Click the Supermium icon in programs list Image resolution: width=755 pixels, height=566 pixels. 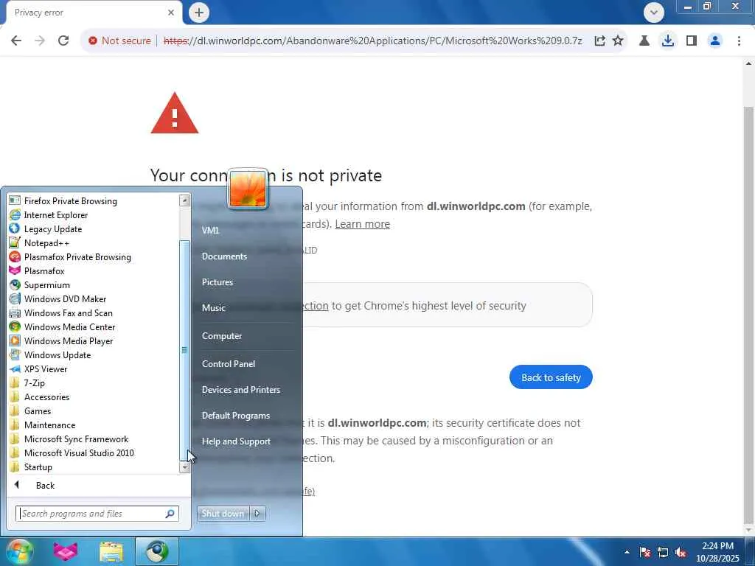(15, 285)
